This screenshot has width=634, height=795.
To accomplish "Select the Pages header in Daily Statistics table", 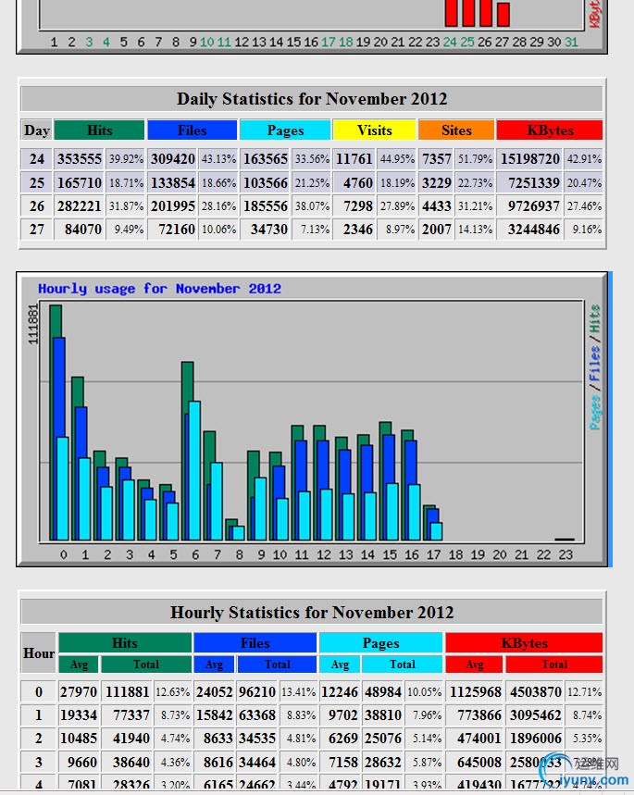I will coord(285,130).
